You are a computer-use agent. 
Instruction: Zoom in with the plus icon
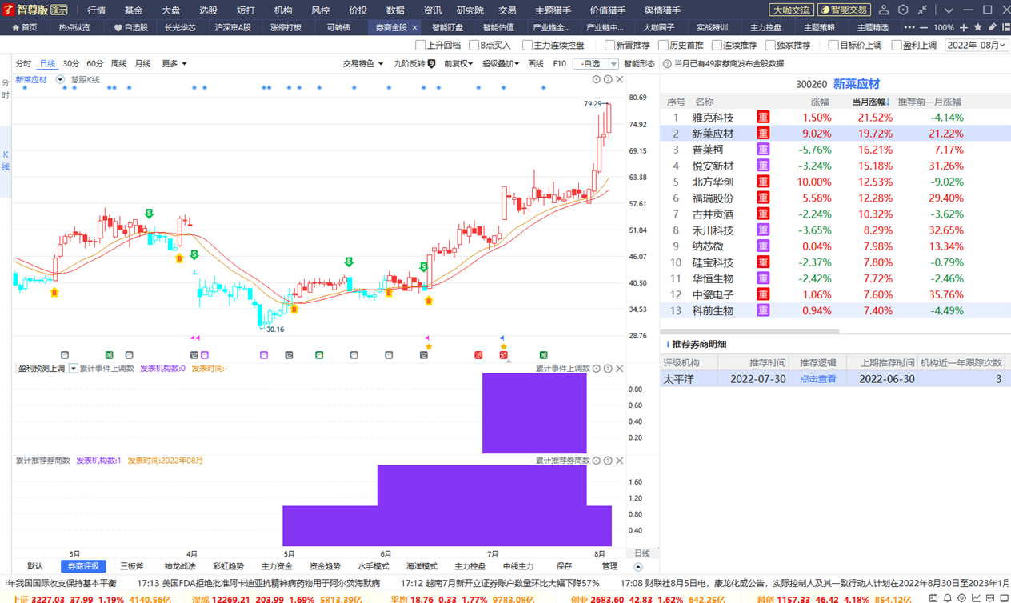pos(965,27)
